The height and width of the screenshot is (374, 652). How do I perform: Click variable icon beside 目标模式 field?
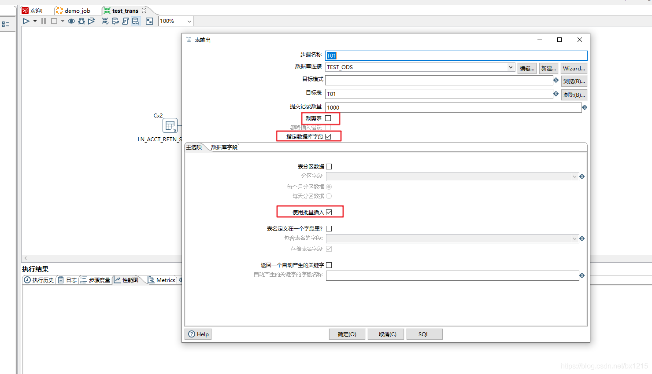click(x=556, y=80)
